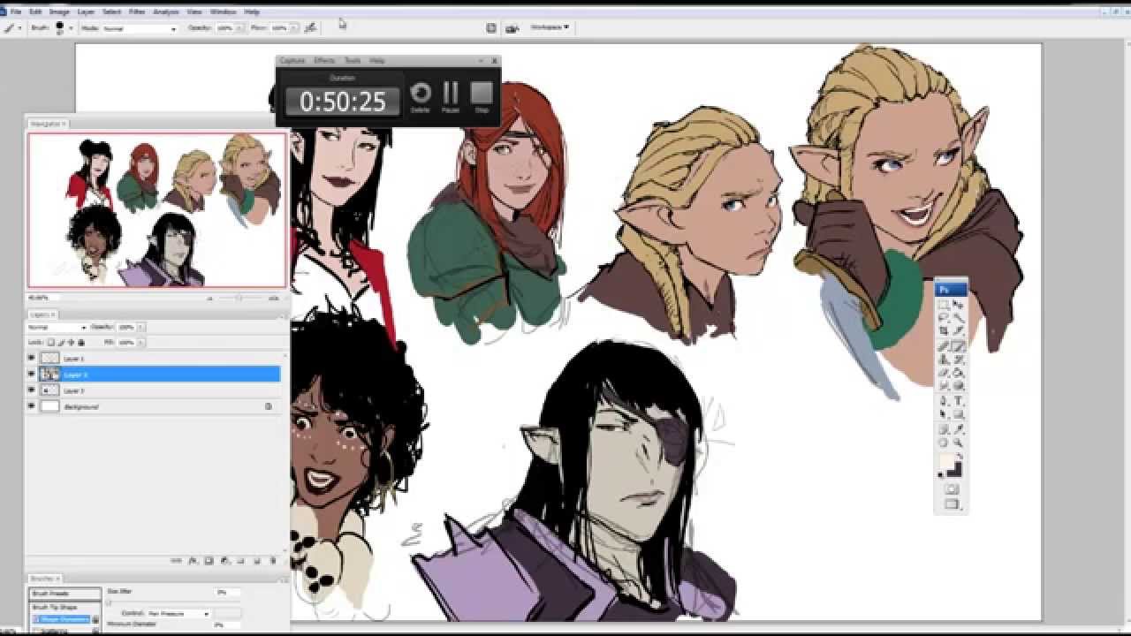This screenshot has width=1131, height=636.
Task: Select the Gradient tool
Action: (x=960, y=372)
